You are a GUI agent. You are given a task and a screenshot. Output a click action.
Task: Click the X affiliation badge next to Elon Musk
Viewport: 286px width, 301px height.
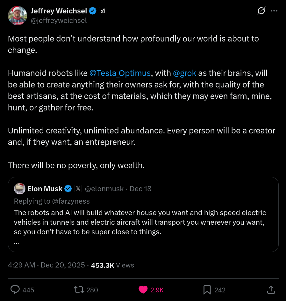click(78, 189)
